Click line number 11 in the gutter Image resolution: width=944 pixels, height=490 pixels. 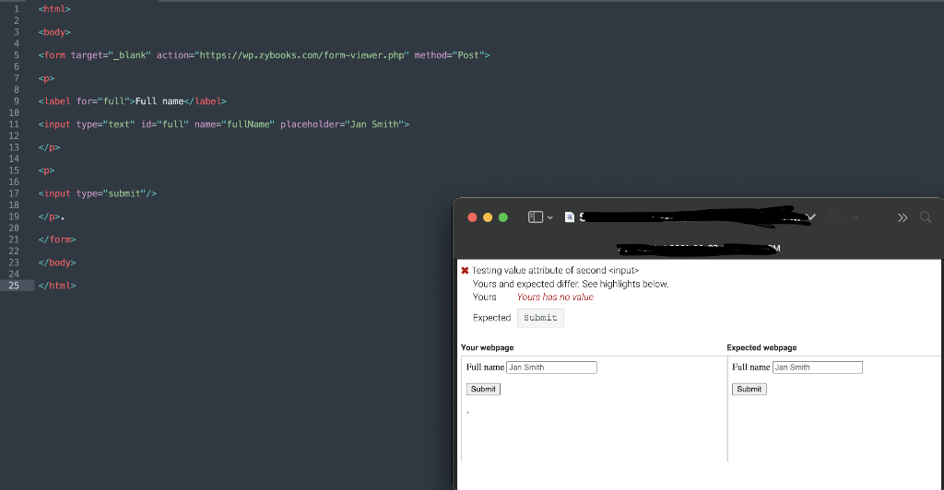pyautogui.click(x=14, y=124)
